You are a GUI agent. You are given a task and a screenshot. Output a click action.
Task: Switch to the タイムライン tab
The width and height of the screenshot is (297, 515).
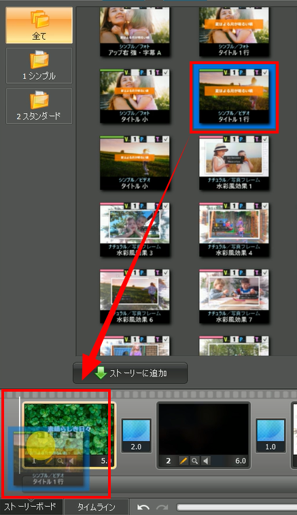click(96, 507)
